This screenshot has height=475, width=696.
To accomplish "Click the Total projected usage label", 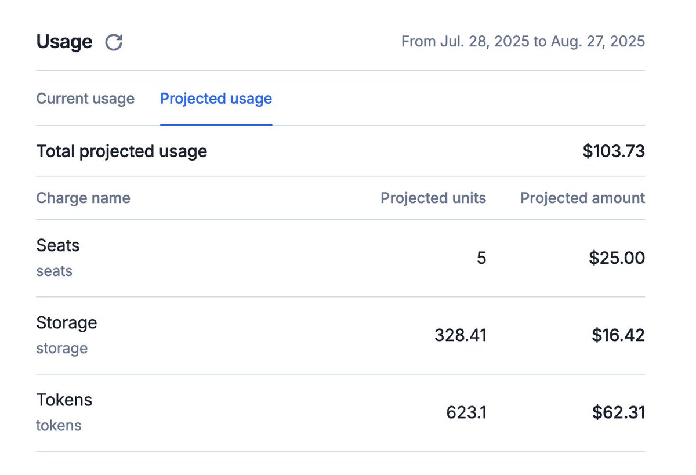I will coord(121,151).
